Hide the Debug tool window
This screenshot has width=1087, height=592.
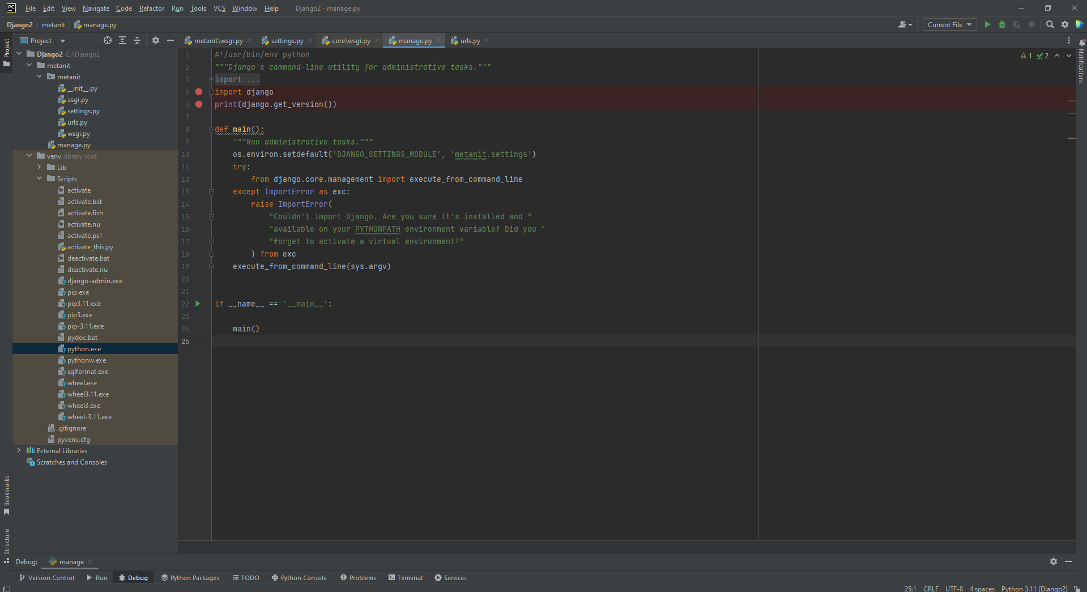1068,561
